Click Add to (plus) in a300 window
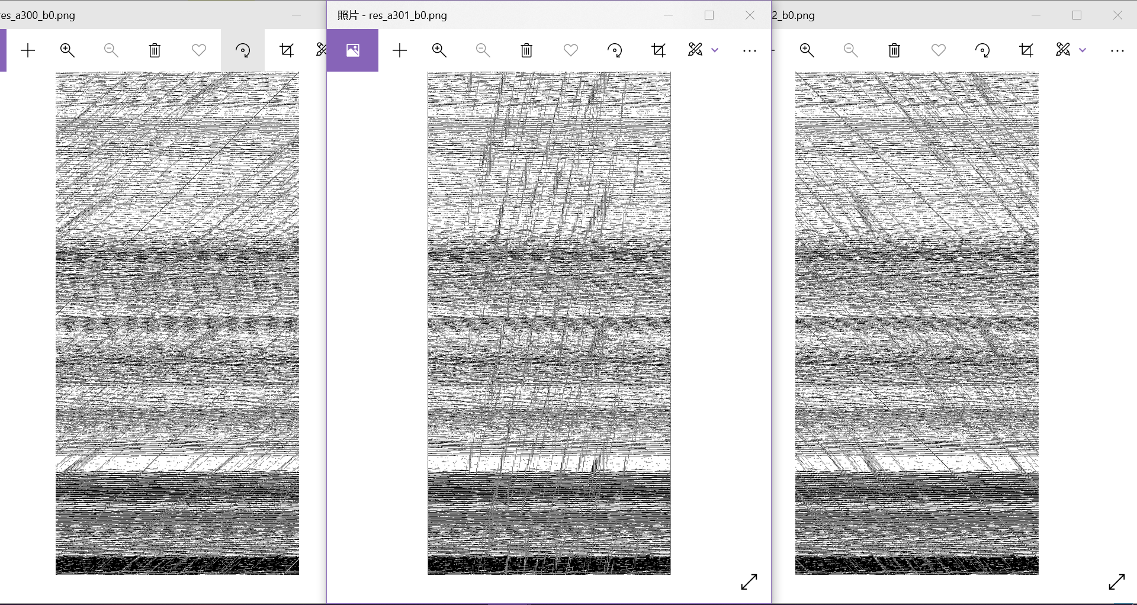This screenshot has width=1137, height=605. coord(28,50)
